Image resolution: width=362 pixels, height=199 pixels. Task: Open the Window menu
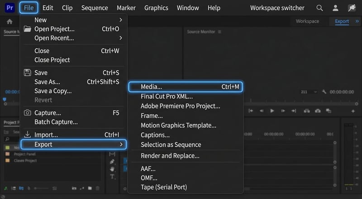point(188,8)
